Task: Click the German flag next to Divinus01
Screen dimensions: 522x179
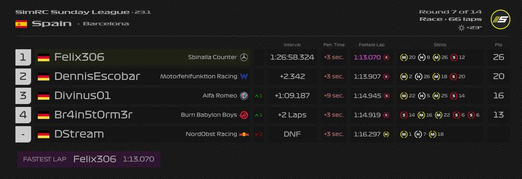Action: coord(44,96)
